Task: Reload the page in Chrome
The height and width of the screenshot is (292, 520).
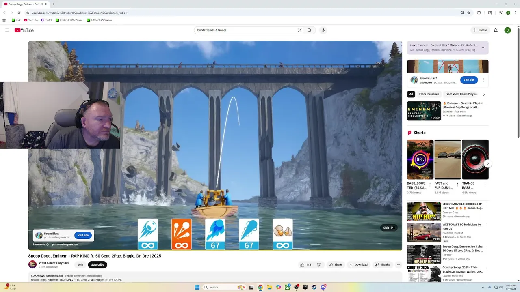Action: click(x=19, y=13)
